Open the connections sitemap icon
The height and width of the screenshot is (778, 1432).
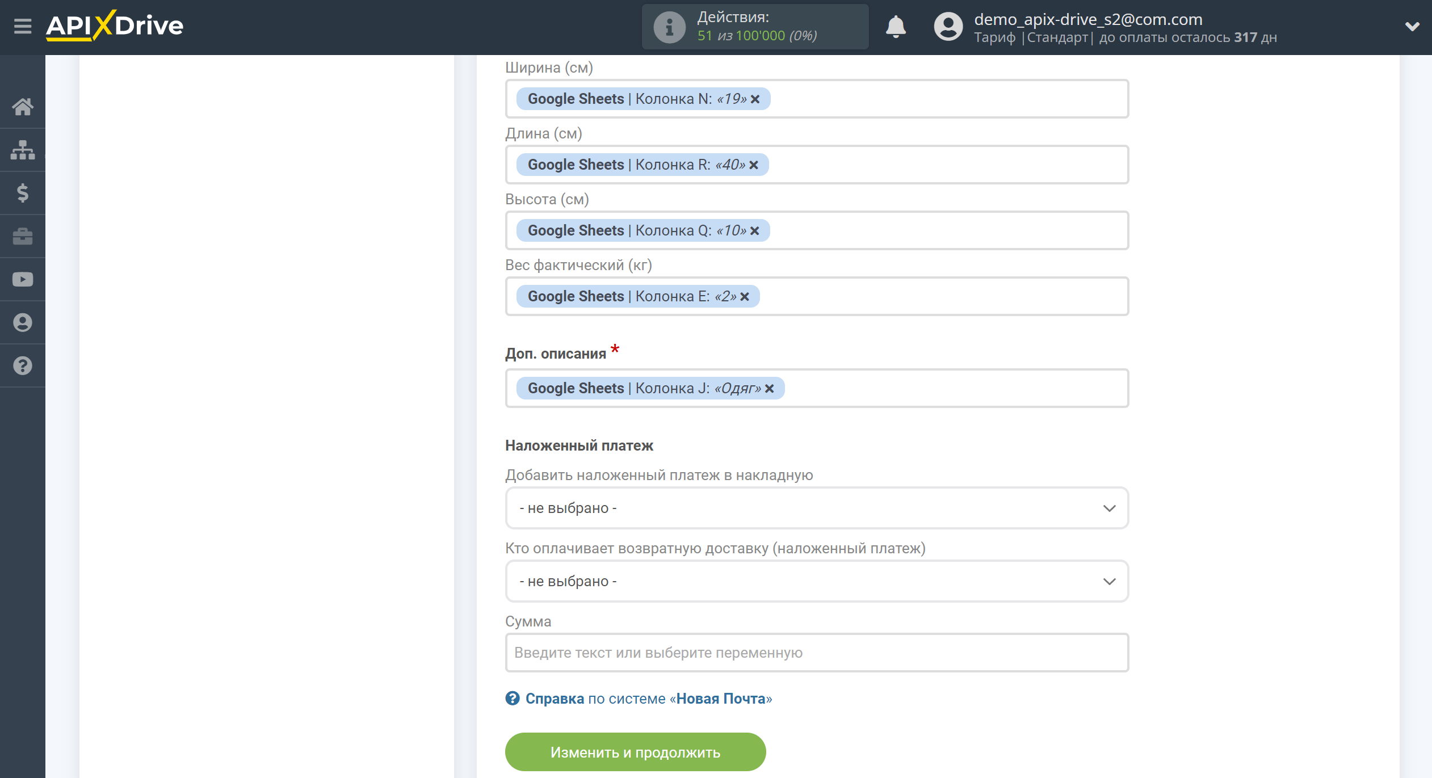[x=23, y=150]
